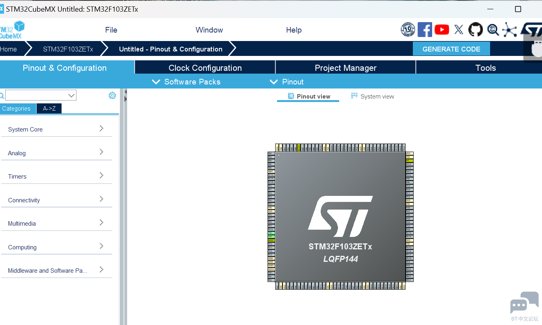Select the PG8 pin

(409, 208)
